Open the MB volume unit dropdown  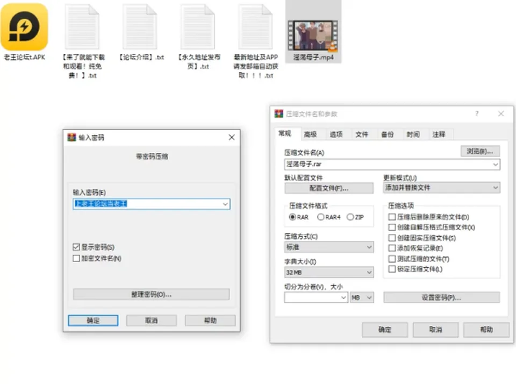coord(362,298)
